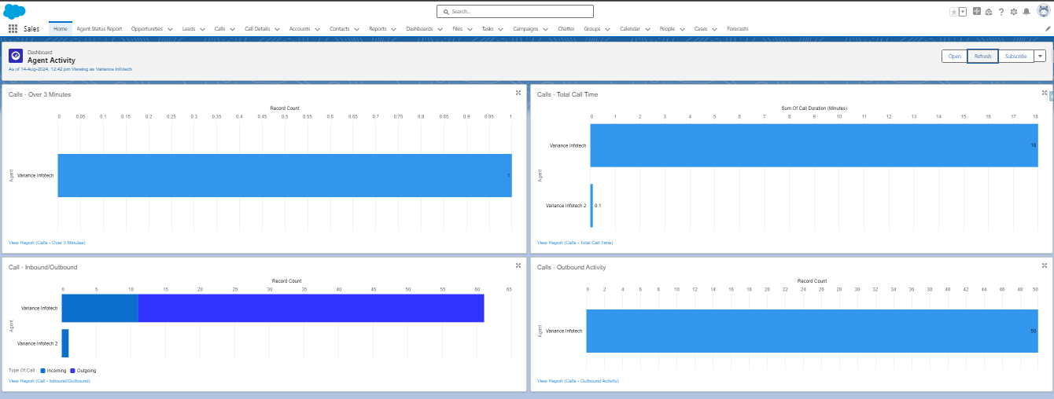Open Setup gear icon
Viewport: 1054px width, 399px height.
point(1014,12)
